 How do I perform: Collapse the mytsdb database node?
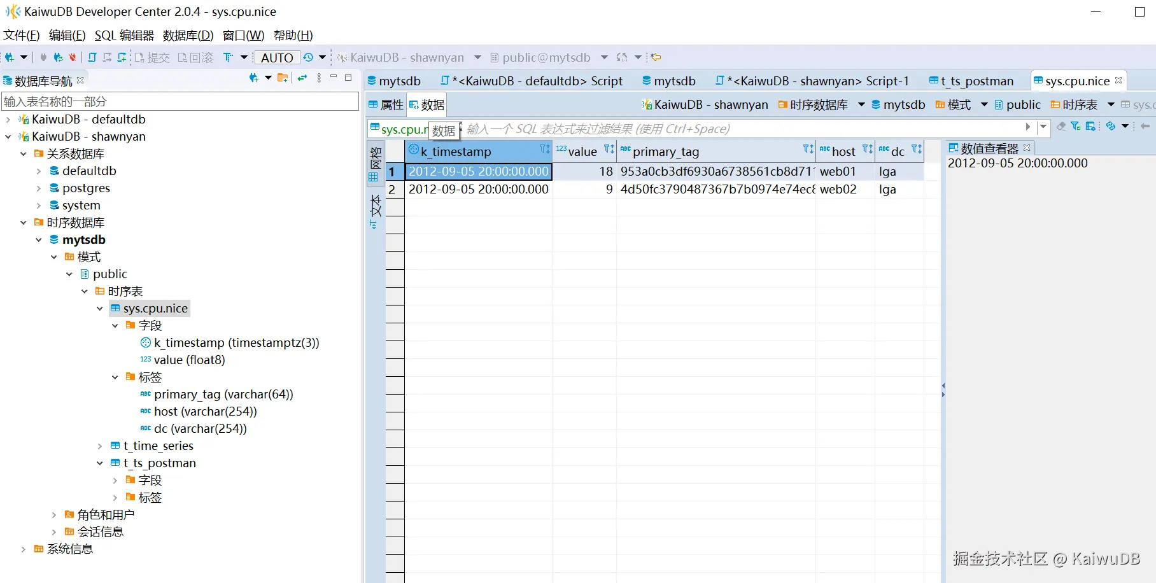pos(39,239)
